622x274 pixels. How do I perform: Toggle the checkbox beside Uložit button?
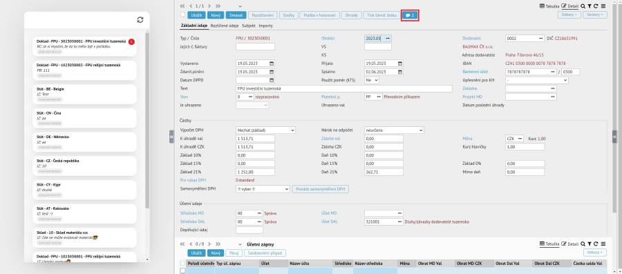[x=182, y=15]
